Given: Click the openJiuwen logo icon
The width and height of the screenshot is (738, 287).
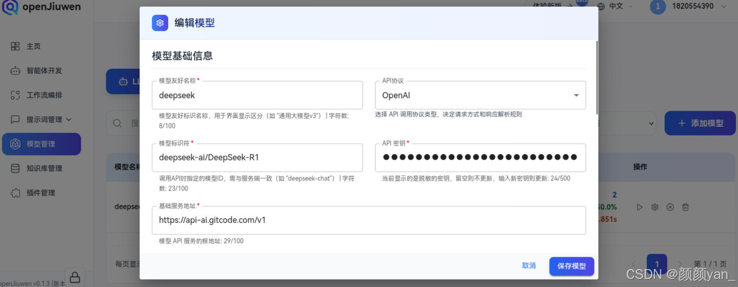Looking at the screenshot, I should 10,7.
